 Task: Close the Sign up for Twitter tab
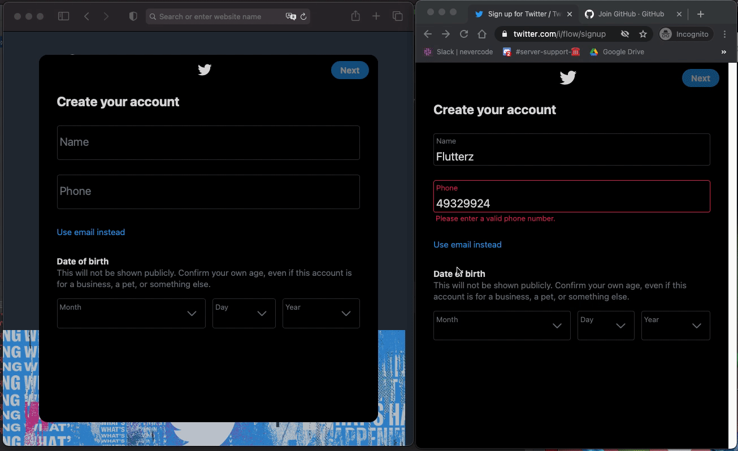click(570, 14)
